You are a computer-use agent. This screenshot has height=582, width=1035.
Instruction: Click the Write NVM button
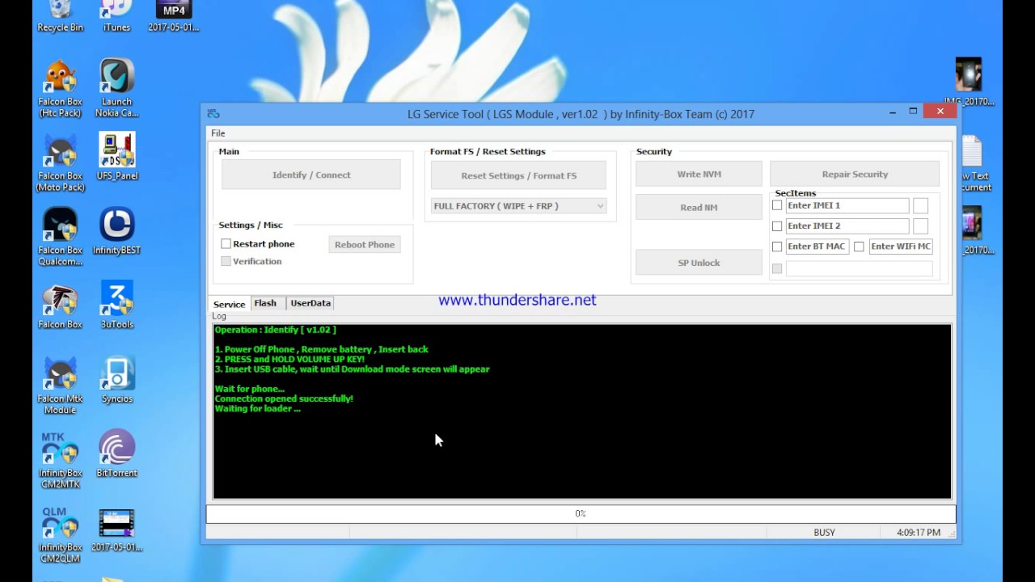click(x=699, y=174)
